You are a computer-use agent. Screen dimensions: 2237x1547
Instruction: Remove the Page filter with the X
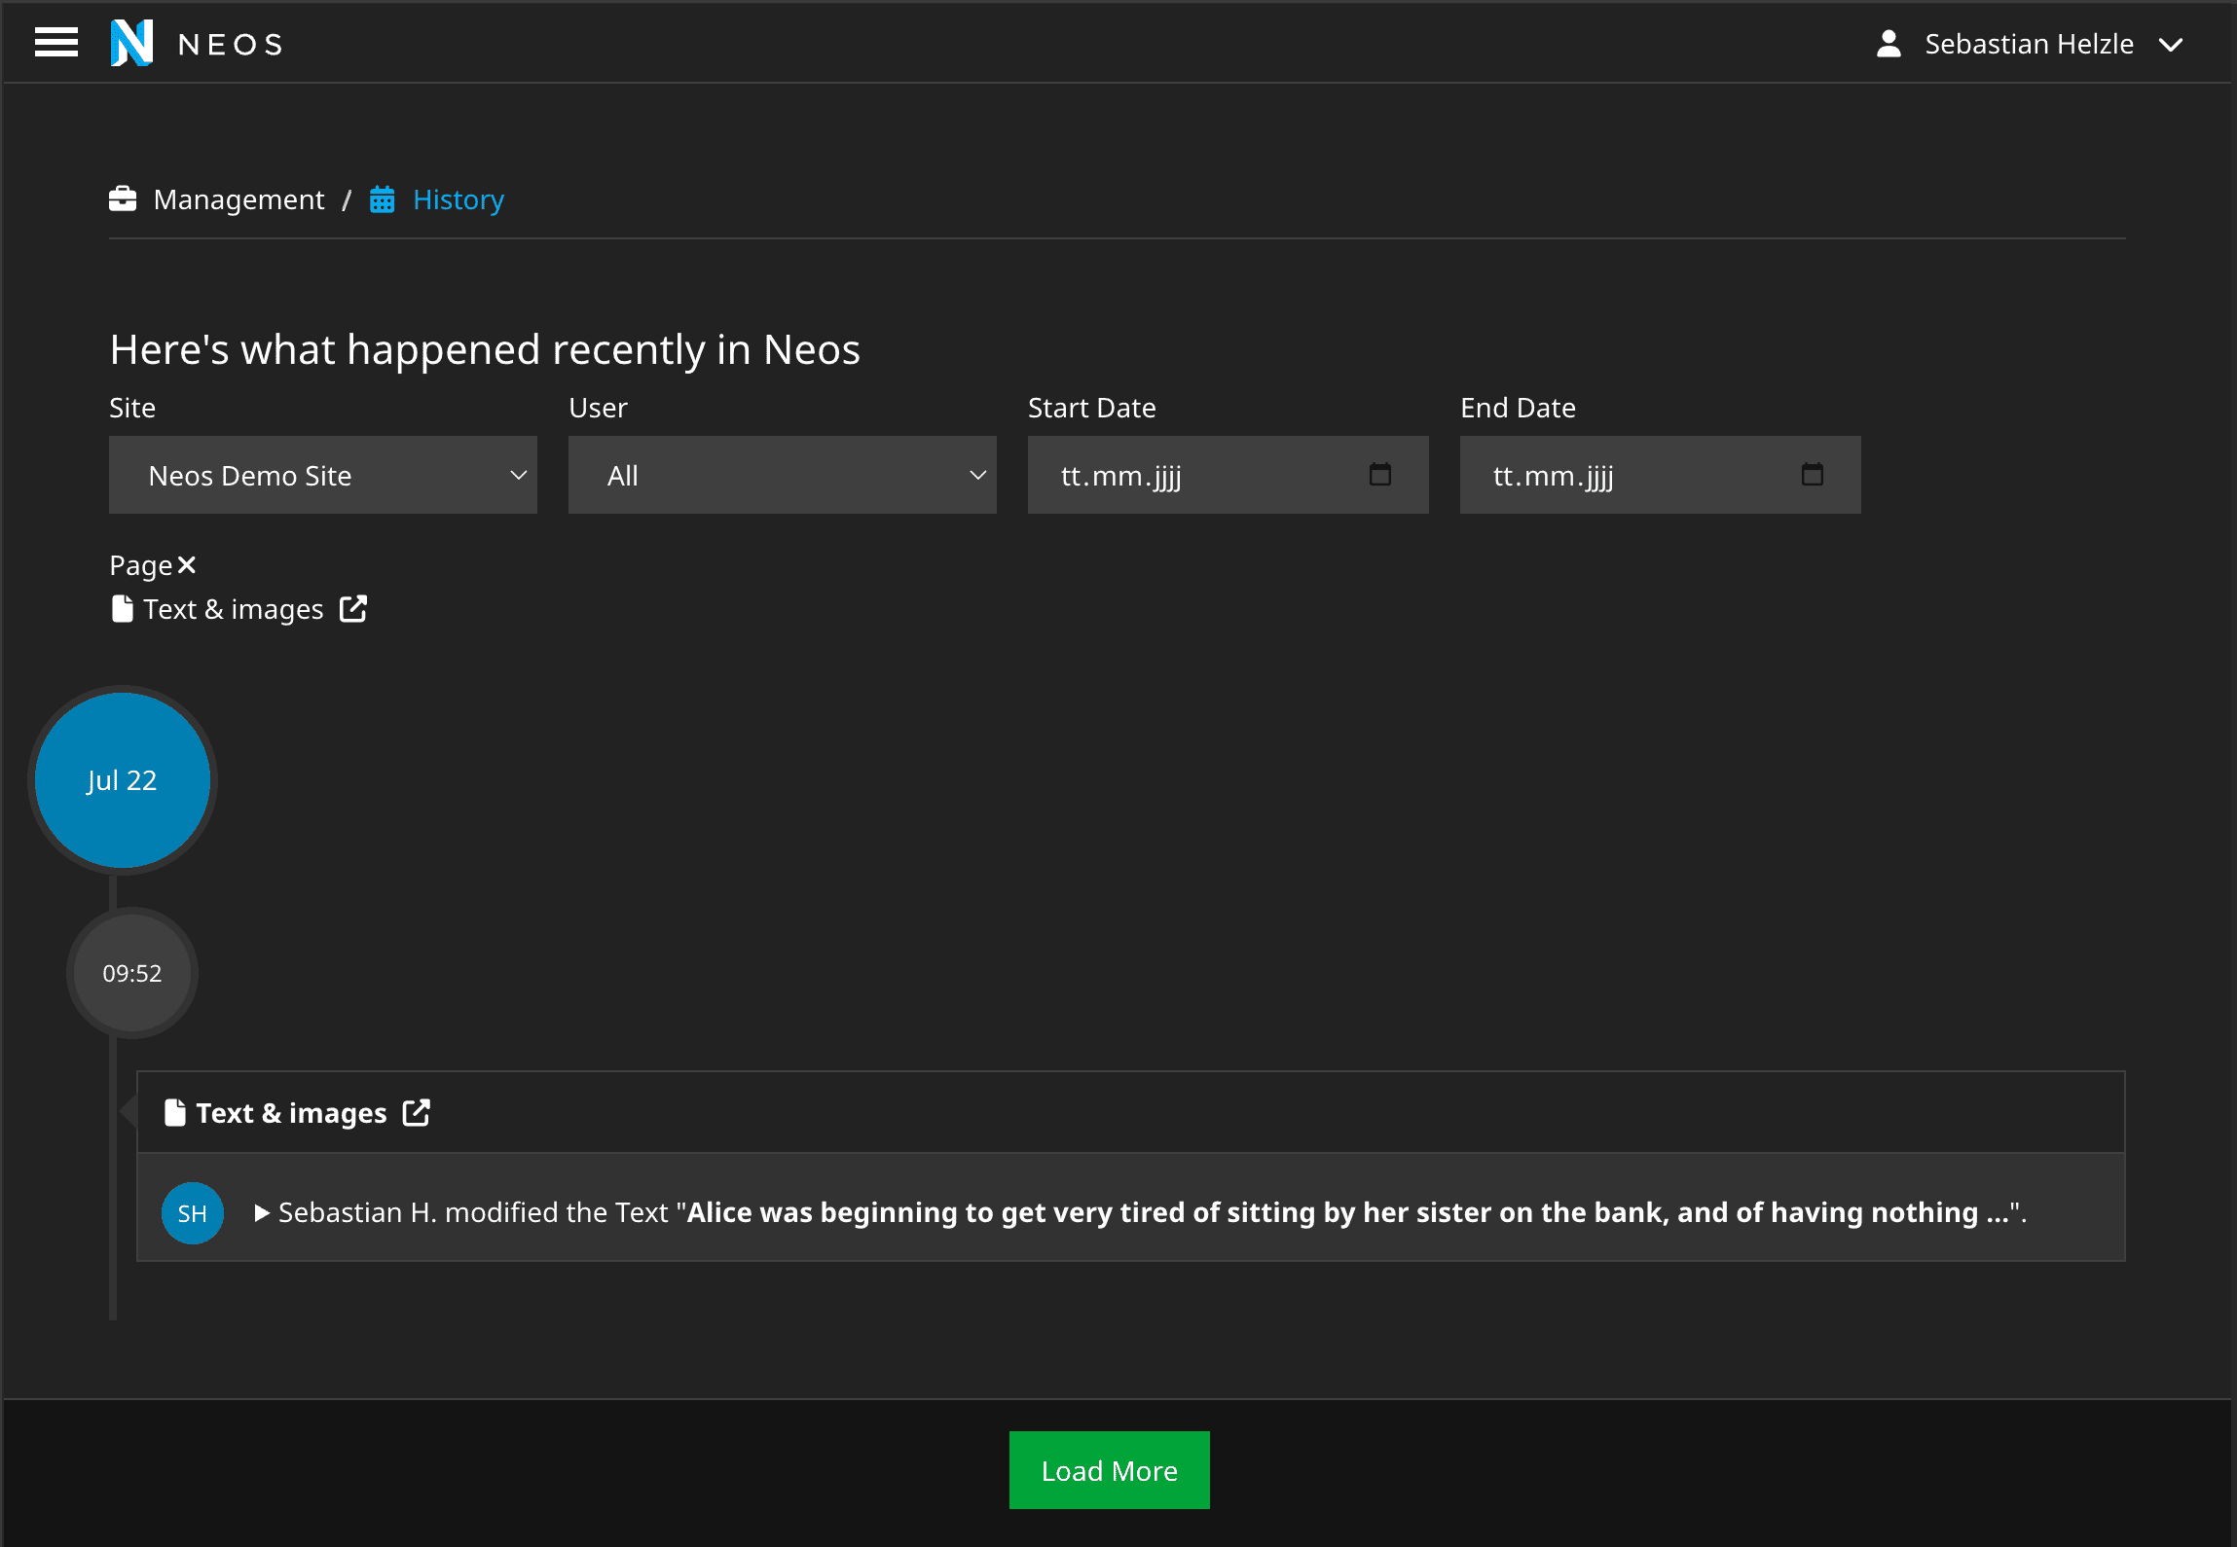(187, 565)
